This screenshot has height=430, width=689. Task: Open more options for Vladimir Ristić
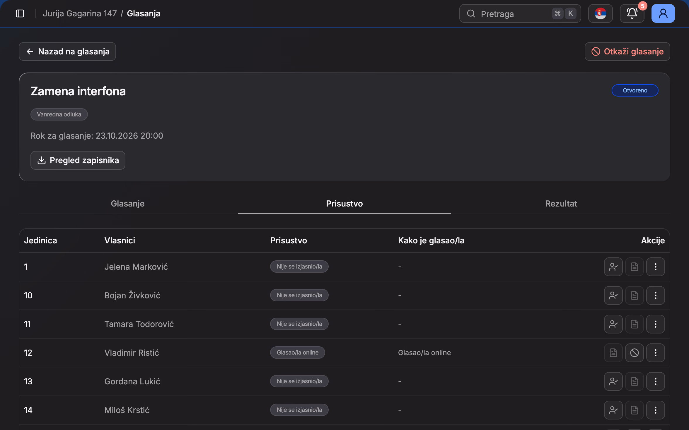[655, 353]
